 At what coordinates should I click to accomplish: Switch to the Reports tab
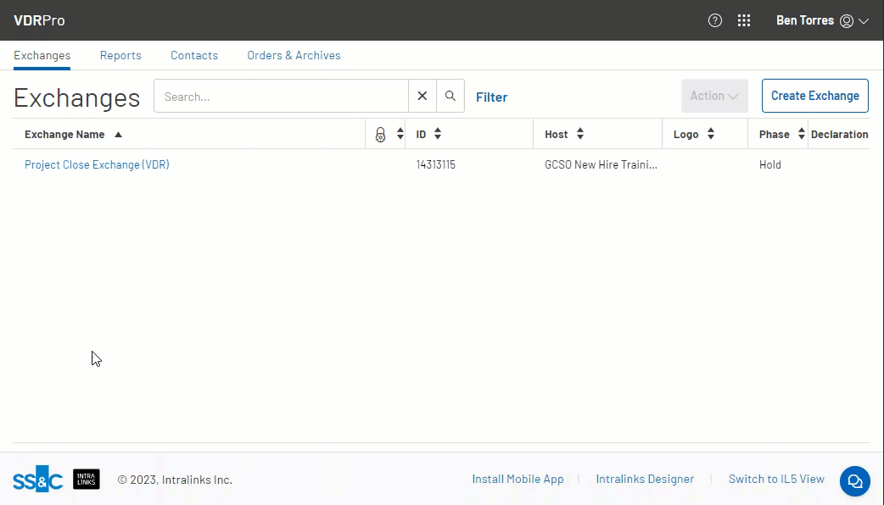pyautogui.click(x=120, y=55)
